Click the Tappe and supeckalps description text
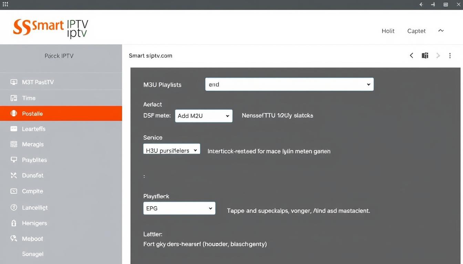This screenshot has width=463, height=264. (299, 210)
